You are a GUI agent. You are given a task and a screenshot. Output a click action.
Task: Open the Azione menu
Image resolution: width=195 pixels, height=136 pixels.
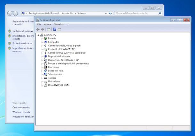[x=48, y=25]
